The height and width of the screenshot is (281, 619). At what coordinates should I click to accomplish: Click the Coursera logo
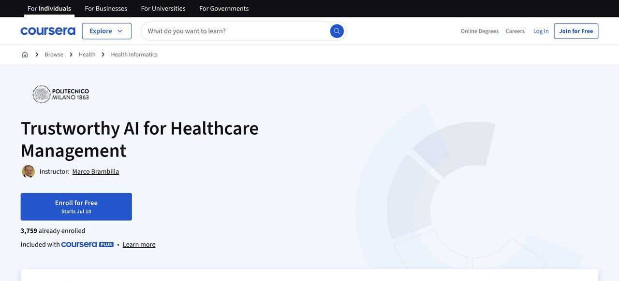tap(48, 31)
